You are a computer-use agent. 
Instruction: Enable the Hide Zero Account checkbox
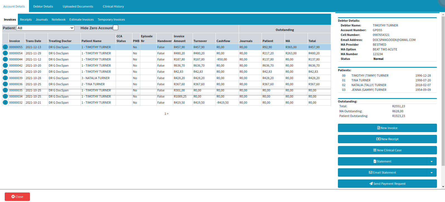tap(116, 28)
